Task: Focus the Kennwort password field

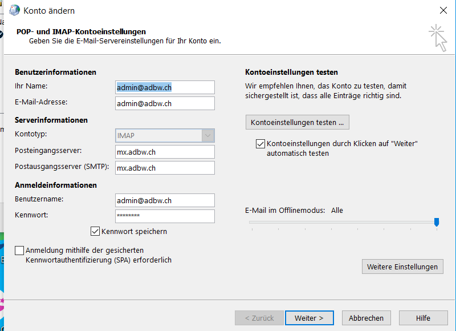Action: [165, 216]
